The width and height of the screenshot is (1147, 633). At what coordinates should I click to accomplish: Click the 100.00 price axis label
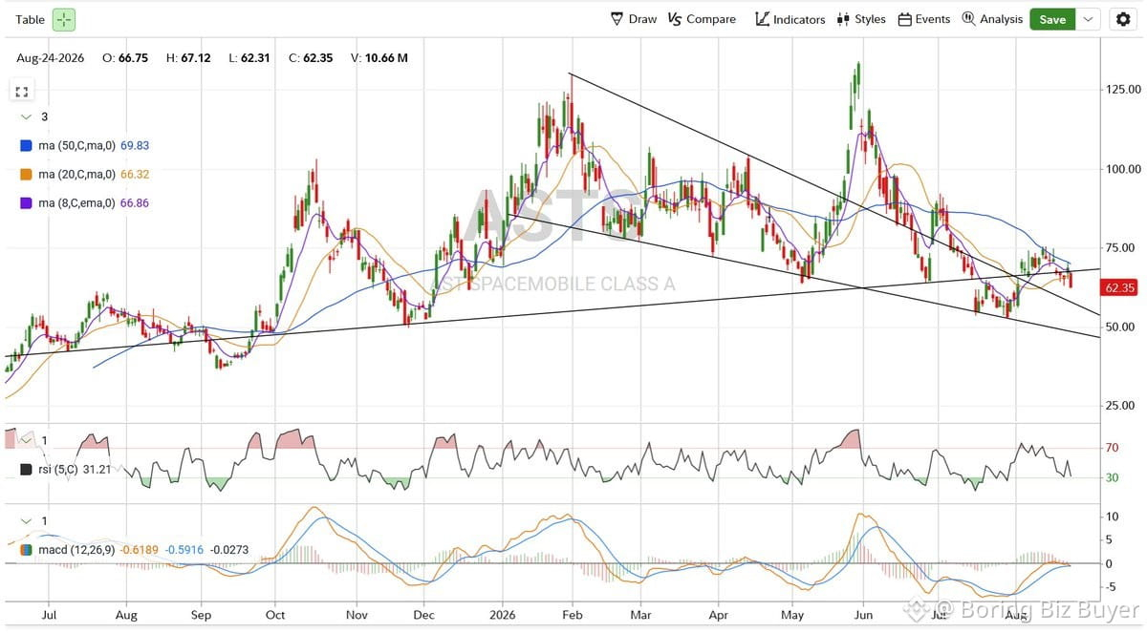[x=1123, y=169]
